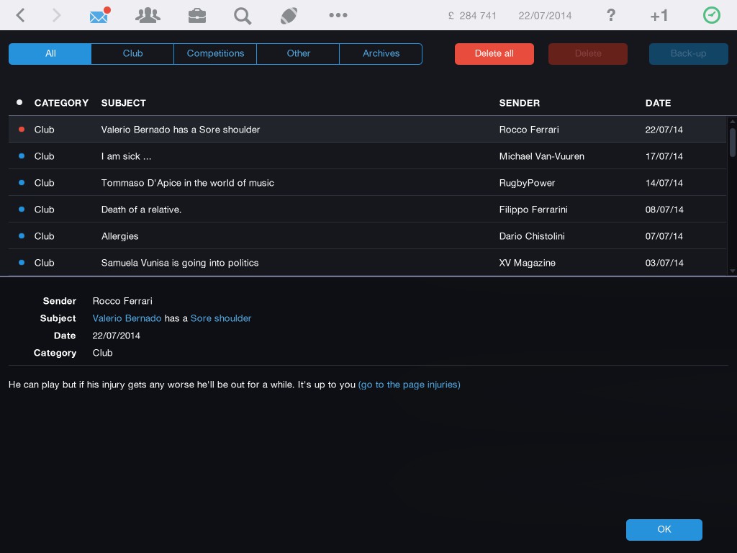Click the blue OK button
Image resolution: width=737 pixels, height=553 pixels.
[x=664, y=529]
